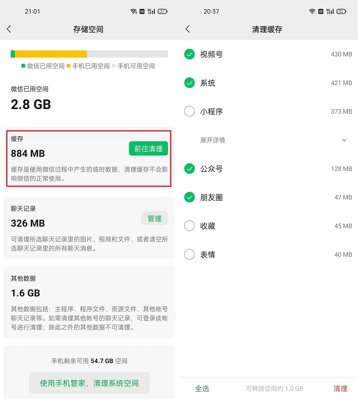358x399 pixels.
Task: Tap the 前往清理 button
Action: pyautogui.click(x=149, y=148)
